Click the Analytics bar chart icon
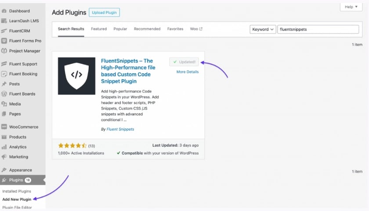Viewport: 369px width, 211px height. coord(4,147)
